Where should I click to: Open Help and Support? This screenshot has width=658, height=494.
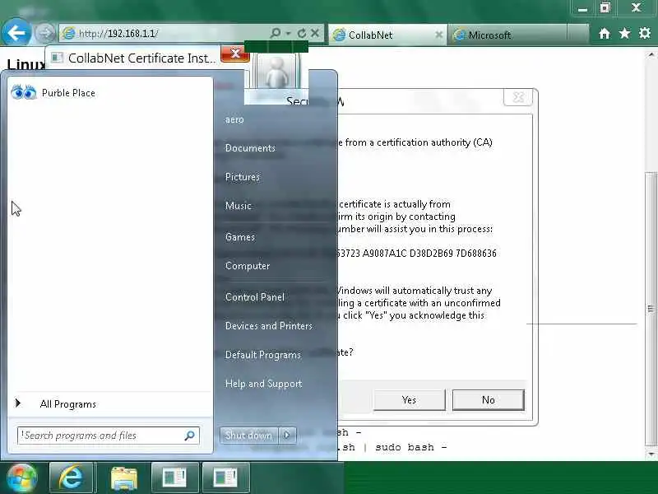[x=263, y=384]
